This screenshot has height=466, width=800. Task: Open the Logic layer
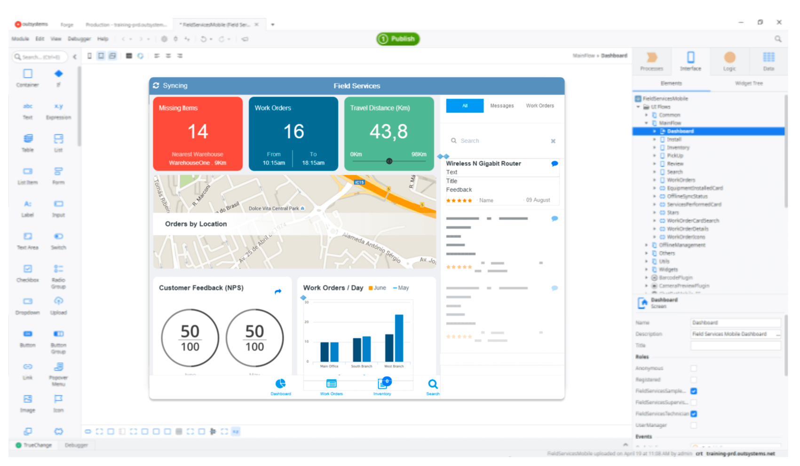click(729, 61)
